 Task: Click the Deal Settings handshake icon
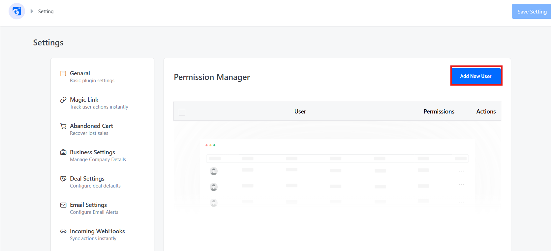[x=63, y=179]
